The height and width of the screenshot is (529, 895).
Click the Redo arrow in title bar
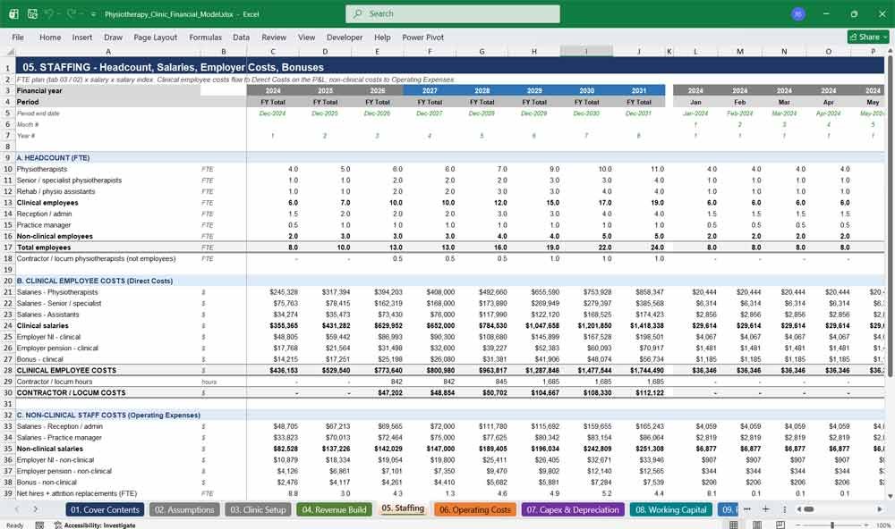click(x=72, y=13)
